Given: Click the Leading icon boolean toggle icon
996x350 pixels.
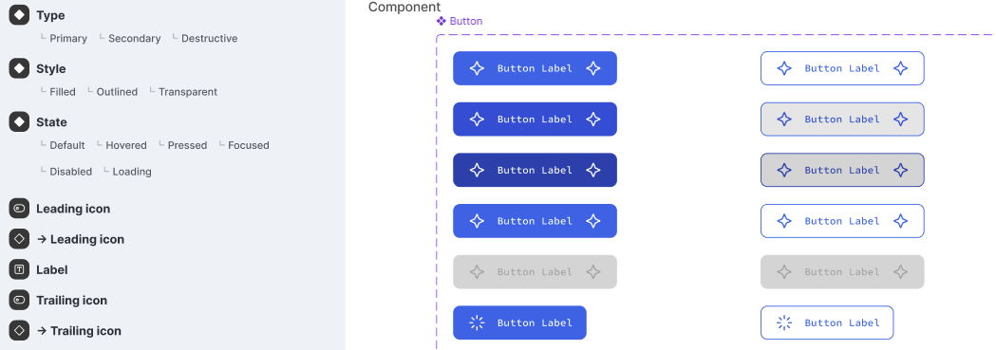Looking at the screenshot, I should point(19,209).
